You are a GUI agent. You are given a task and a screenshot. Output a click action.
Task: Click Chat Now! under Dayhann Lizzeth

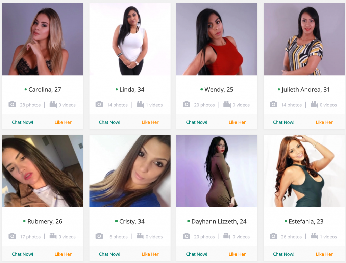pos(197,254)
